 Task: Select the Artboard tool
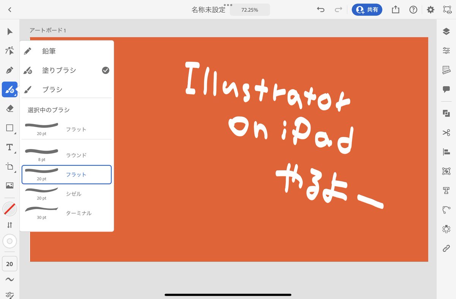10,166
